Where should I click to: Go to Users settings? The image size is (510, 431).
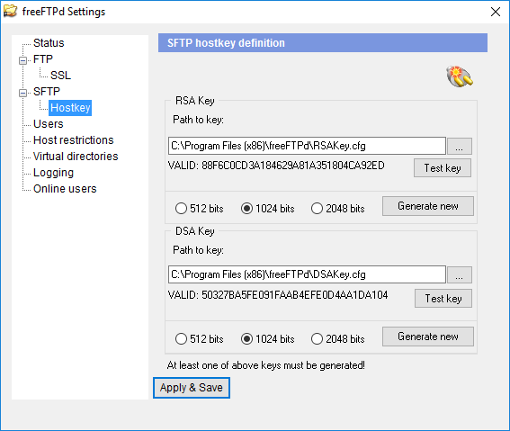pos(49,124)
